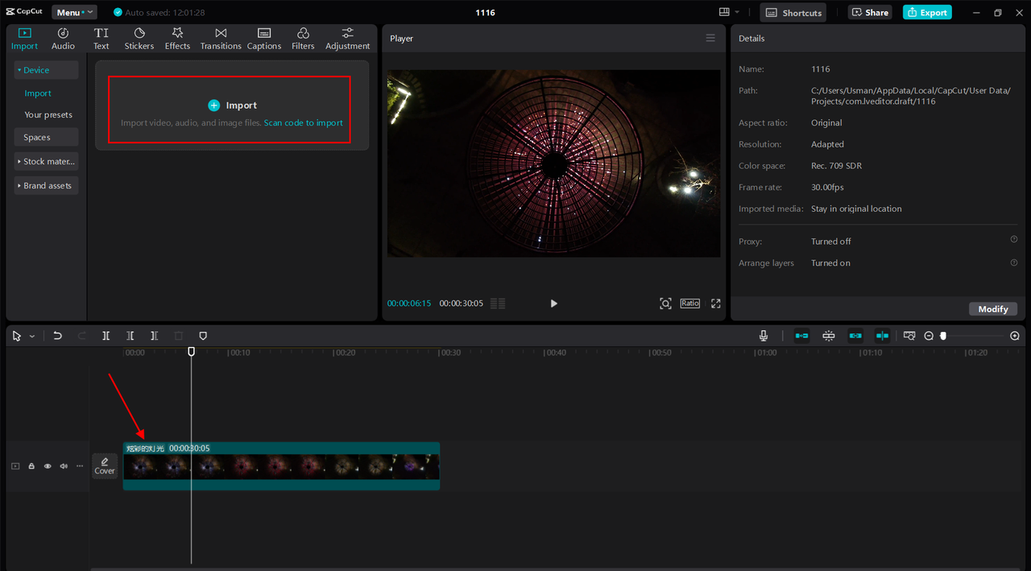Expand the Brand assets section
Viewport: 1031px width, 571px height.
(46, 185)
